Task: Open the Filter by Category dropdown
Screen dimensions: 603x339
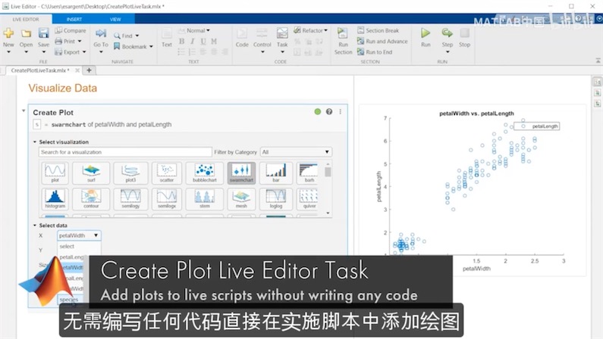Action: (x=296, y=152)
